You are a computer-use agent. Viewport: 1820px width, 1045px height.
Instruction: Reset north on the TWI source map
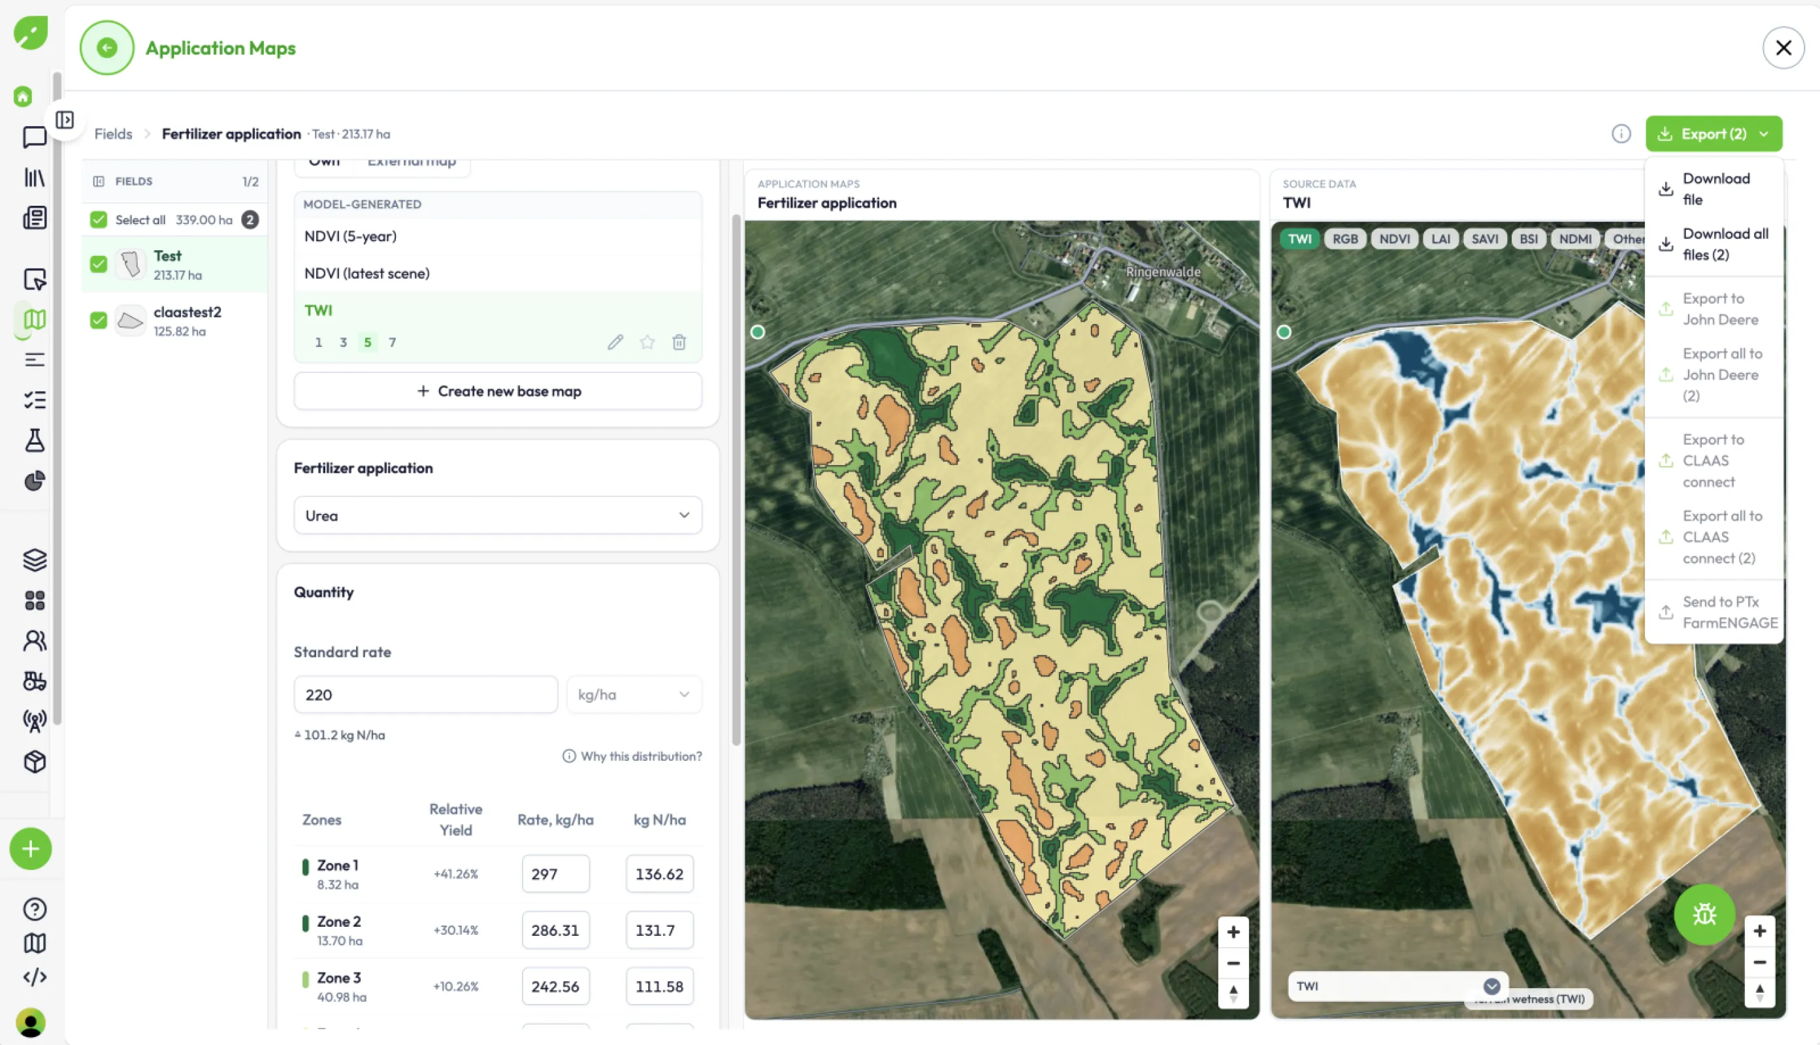tap(1759, 993)
